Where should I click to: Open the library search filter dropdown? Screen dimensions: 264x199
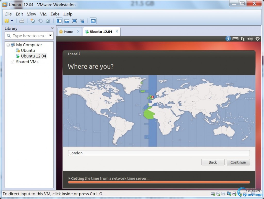(x=50, y=35)
